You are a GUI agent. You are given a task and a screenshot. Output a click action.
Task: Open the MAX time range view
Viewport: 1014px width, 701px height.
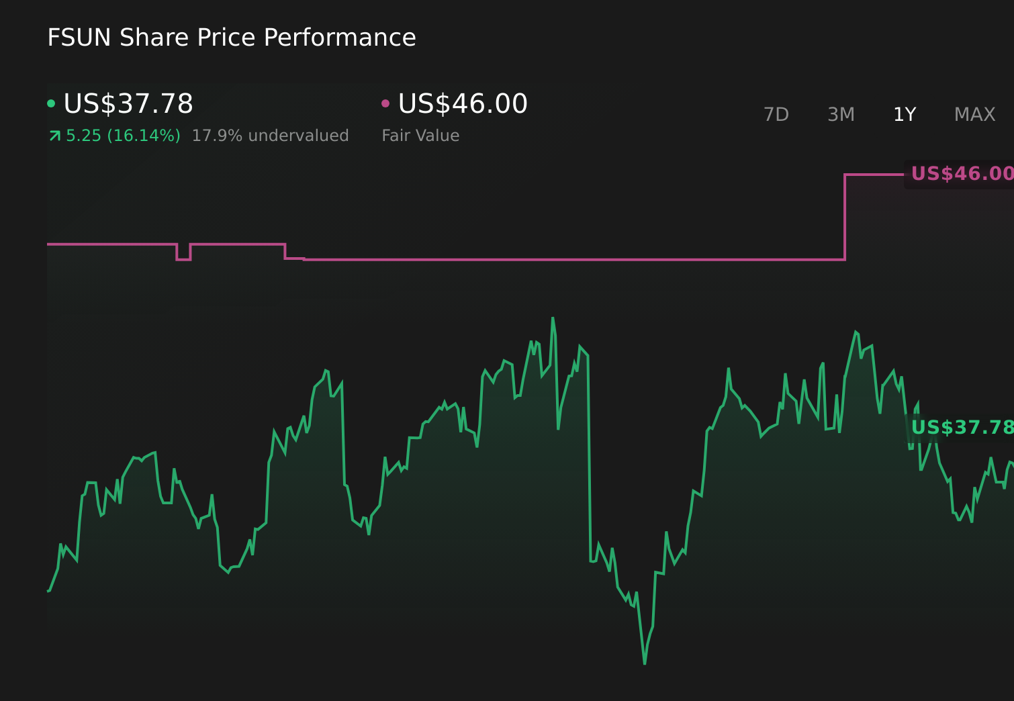974,114
